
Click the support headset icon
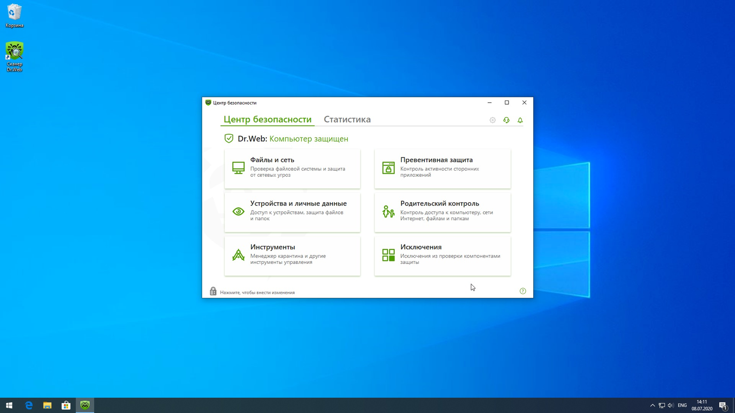click(506, 120)
